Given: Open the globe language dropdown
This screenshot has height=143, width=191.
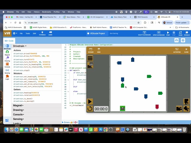Looking at the screenshot, I should pyautogui.click(x=15, y=33).
